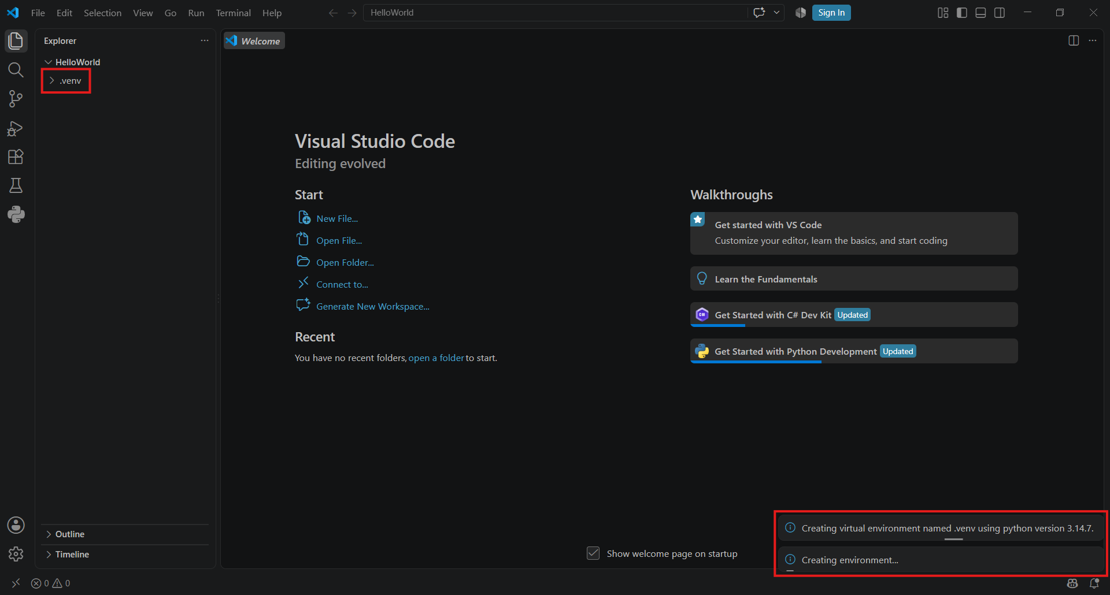Screen dimensions: 1110x595
Task: Click the Open Folder... link
Action: (345, 262)
